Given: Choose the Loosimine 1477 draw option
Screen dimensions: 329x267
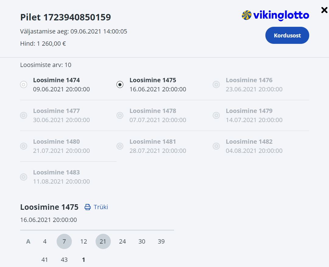Looking at the screenshot, I should coord(24,115).
